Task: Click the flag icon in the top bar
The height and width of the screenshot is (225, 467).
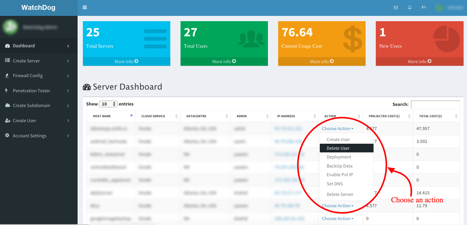Action: [424, 8]
